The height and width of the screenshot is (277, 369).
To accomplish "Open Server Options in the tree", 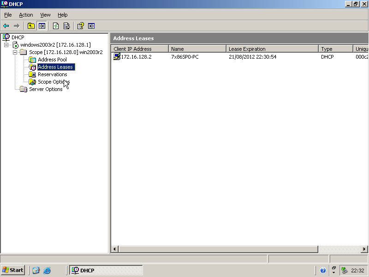I will tap(46, 89).
